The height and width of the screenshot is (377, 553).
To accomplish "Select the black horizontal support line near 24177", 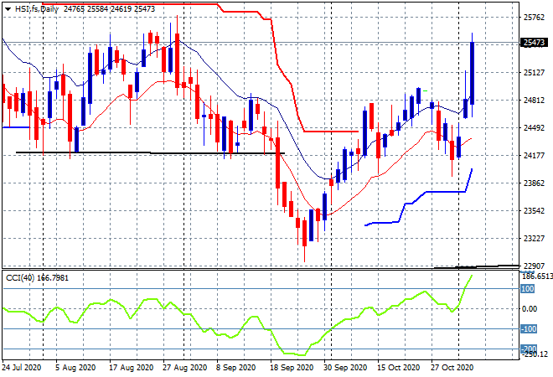I will pyautogui.click(x=150, y=153).
